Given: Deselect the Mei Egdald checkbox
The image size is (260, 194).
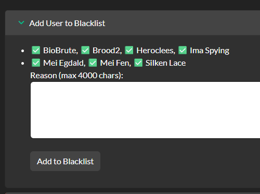Looking at the screenshot, I should (36, 63).
